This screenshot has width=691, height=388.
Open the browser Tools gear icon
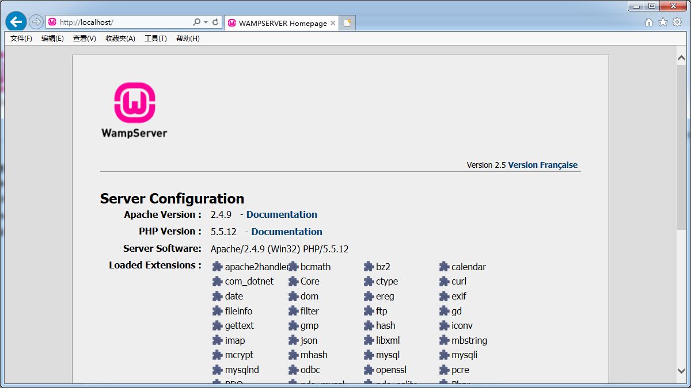(x=677, y=22)
